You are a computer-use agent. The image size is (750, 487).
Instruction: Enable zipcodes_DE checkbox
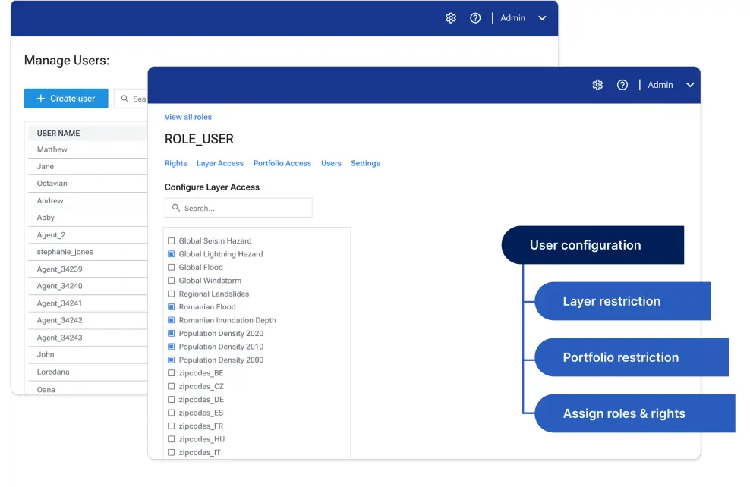172,400
